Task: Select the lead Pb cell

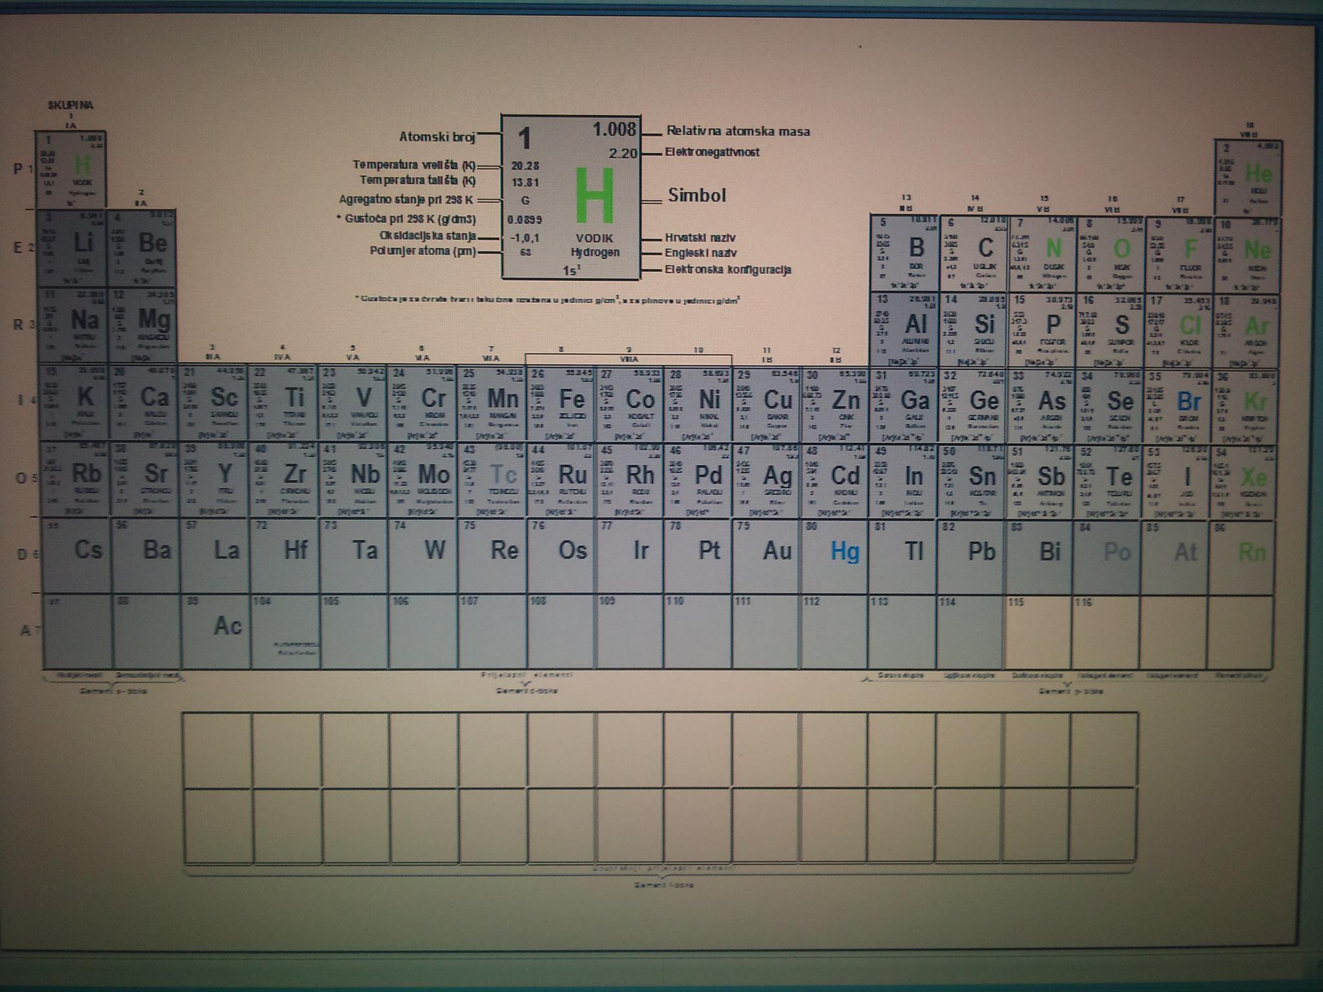Action: coord(972,558)
